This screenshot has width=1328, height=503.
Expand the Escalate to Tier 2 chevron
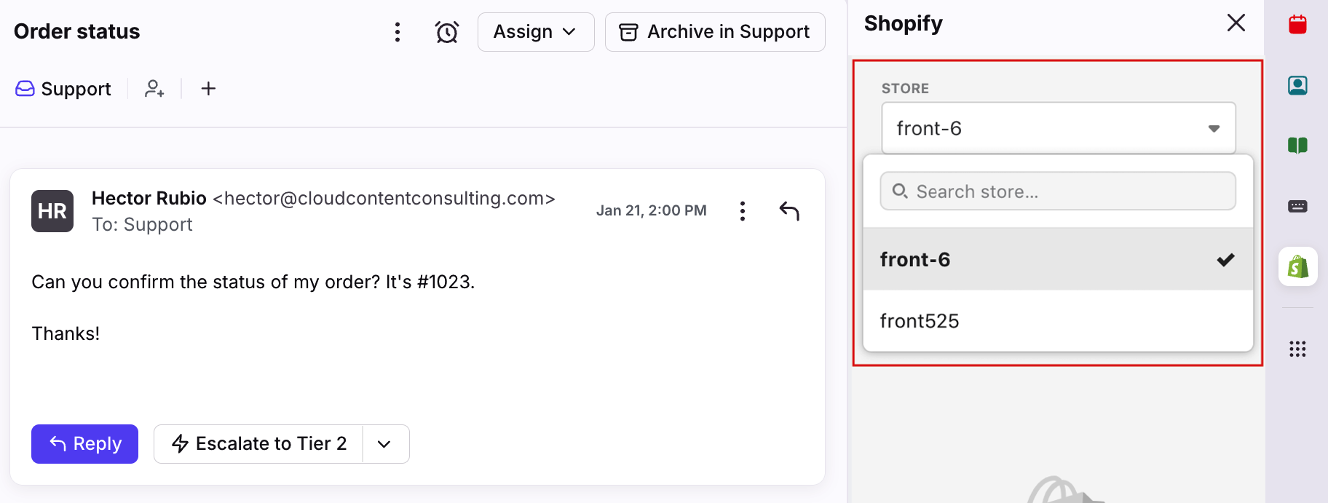tap(385, 444)
